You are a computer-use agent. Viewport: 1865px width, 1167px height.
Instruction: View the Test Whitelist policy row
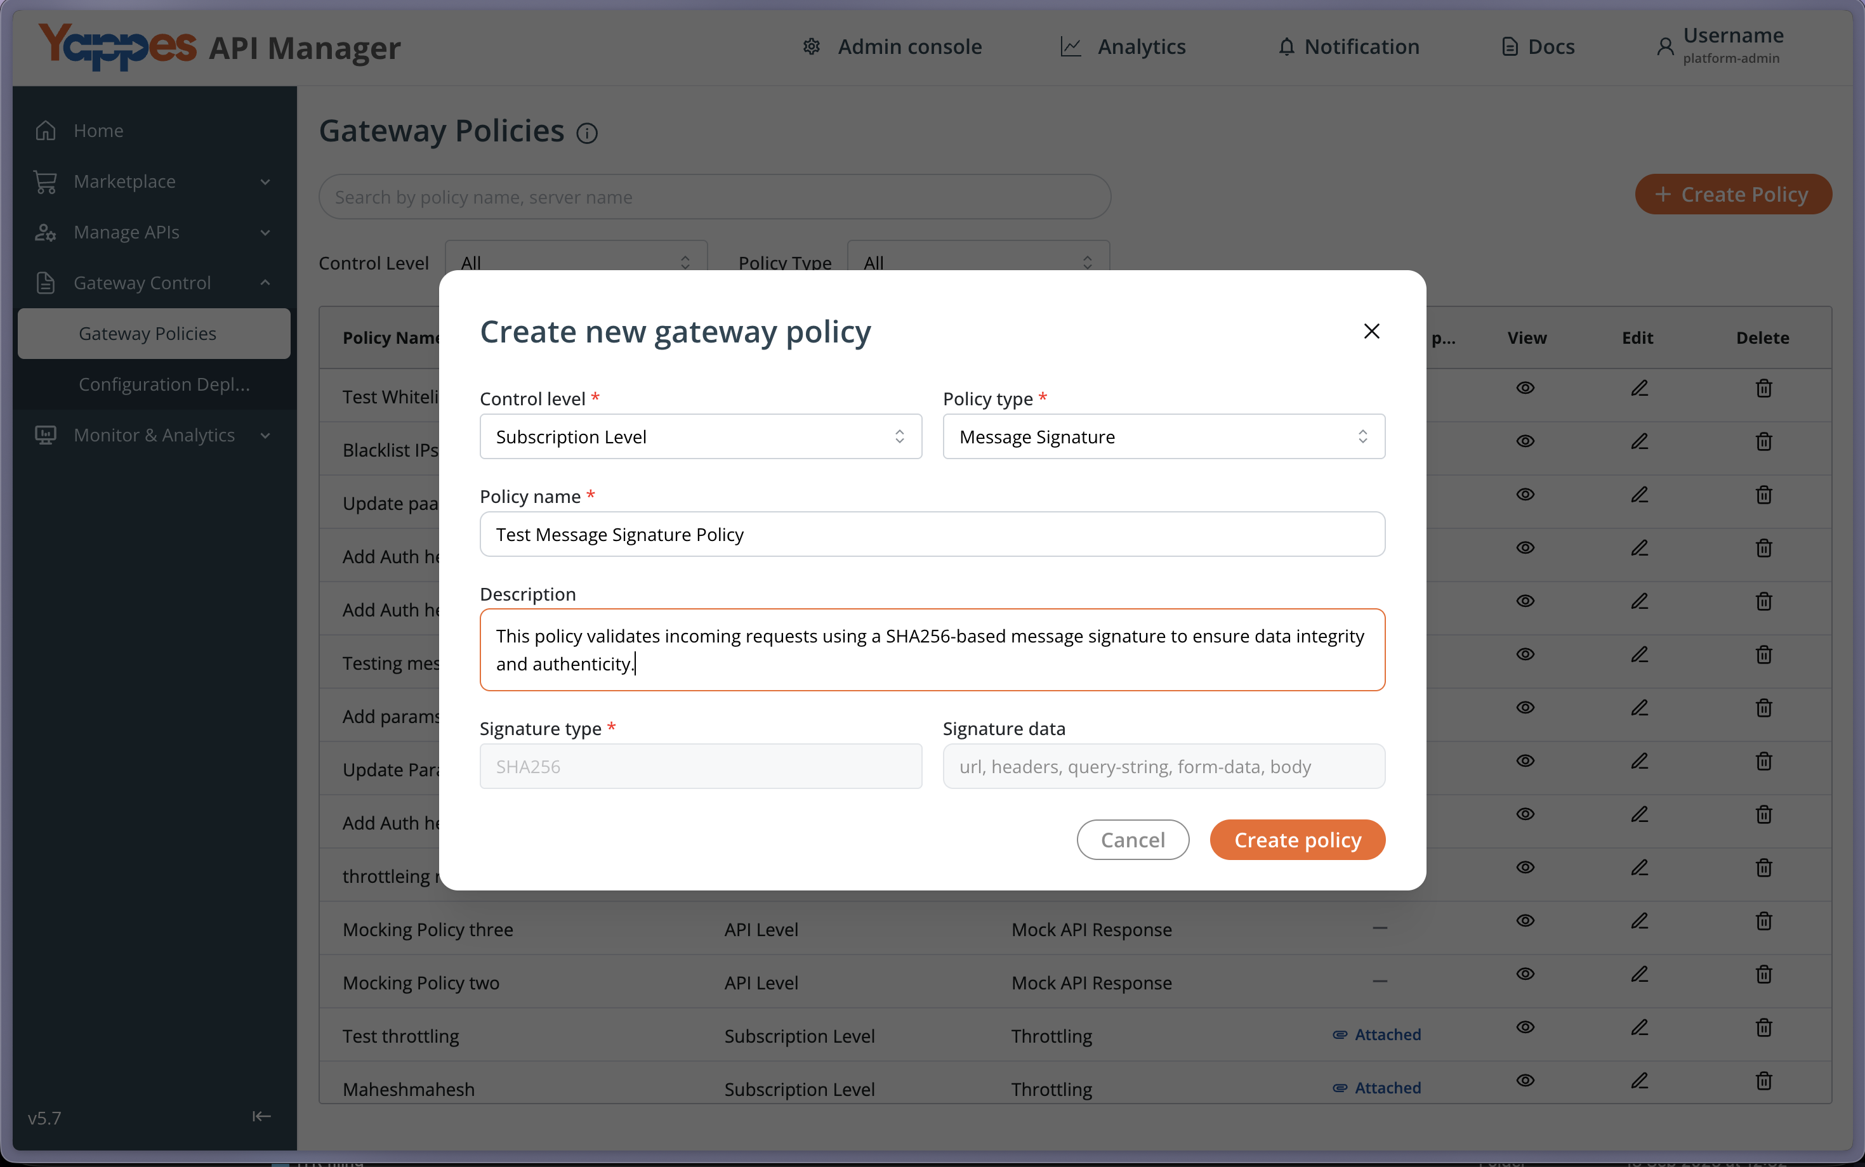pyautogui.click(x=1526, y=388)
